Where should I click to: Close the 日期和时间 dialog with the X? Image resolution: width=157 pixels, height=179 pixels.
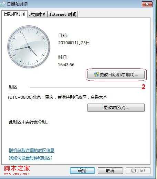pyautogui.click(x=147, y=4)
